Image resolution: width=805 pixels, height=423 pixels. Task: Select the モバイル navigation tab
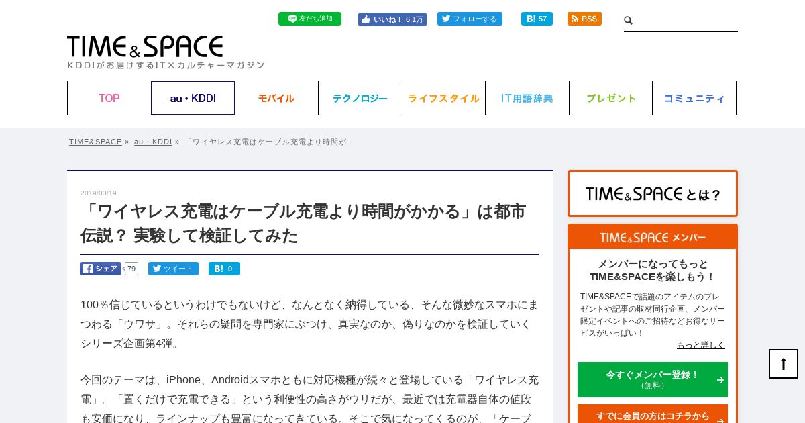[276, 98]
